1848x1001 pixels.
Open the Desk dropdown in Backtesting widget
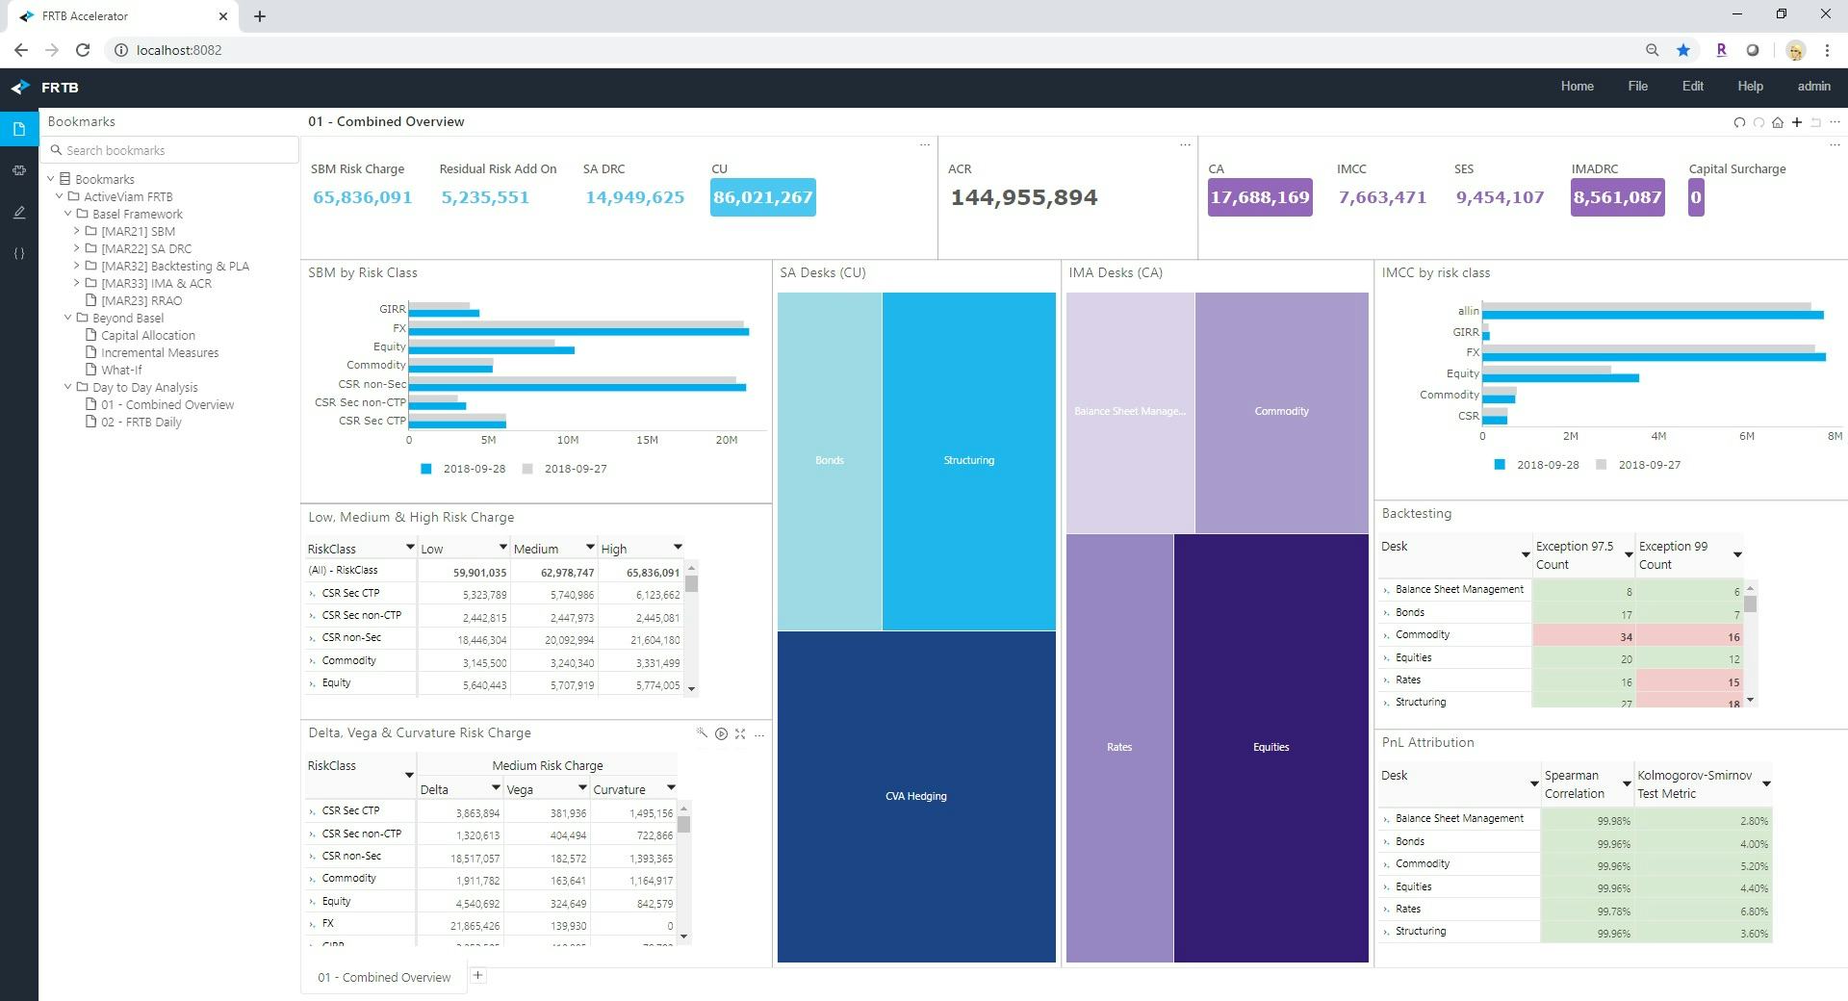click(x=1526, y=555)
